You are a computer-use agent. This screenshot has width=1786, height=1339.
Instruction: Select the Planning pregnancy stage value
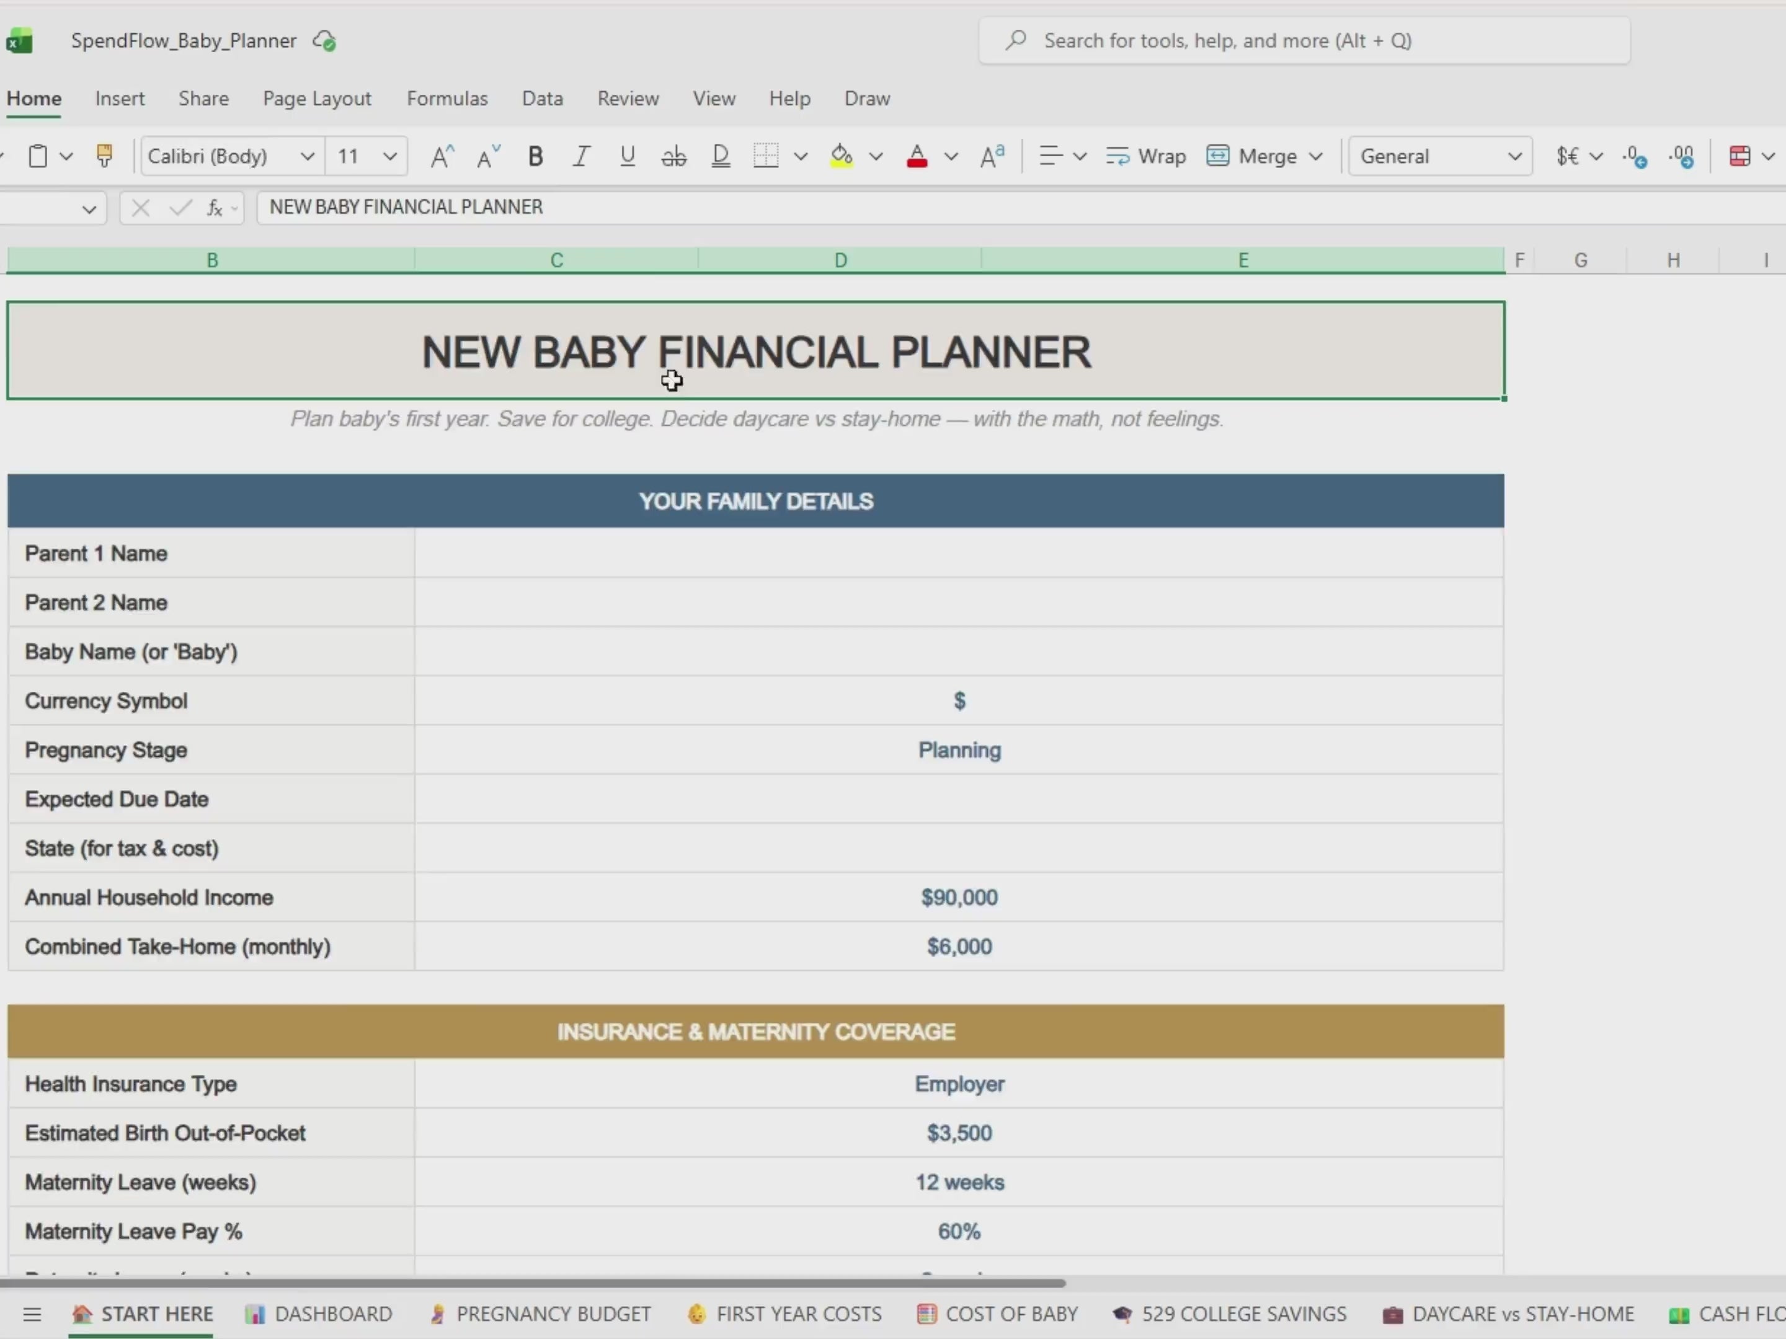coord(959,751)
